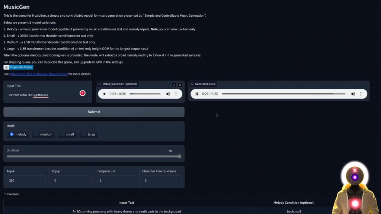Click the Generated Music panel label

coord(203,84)
